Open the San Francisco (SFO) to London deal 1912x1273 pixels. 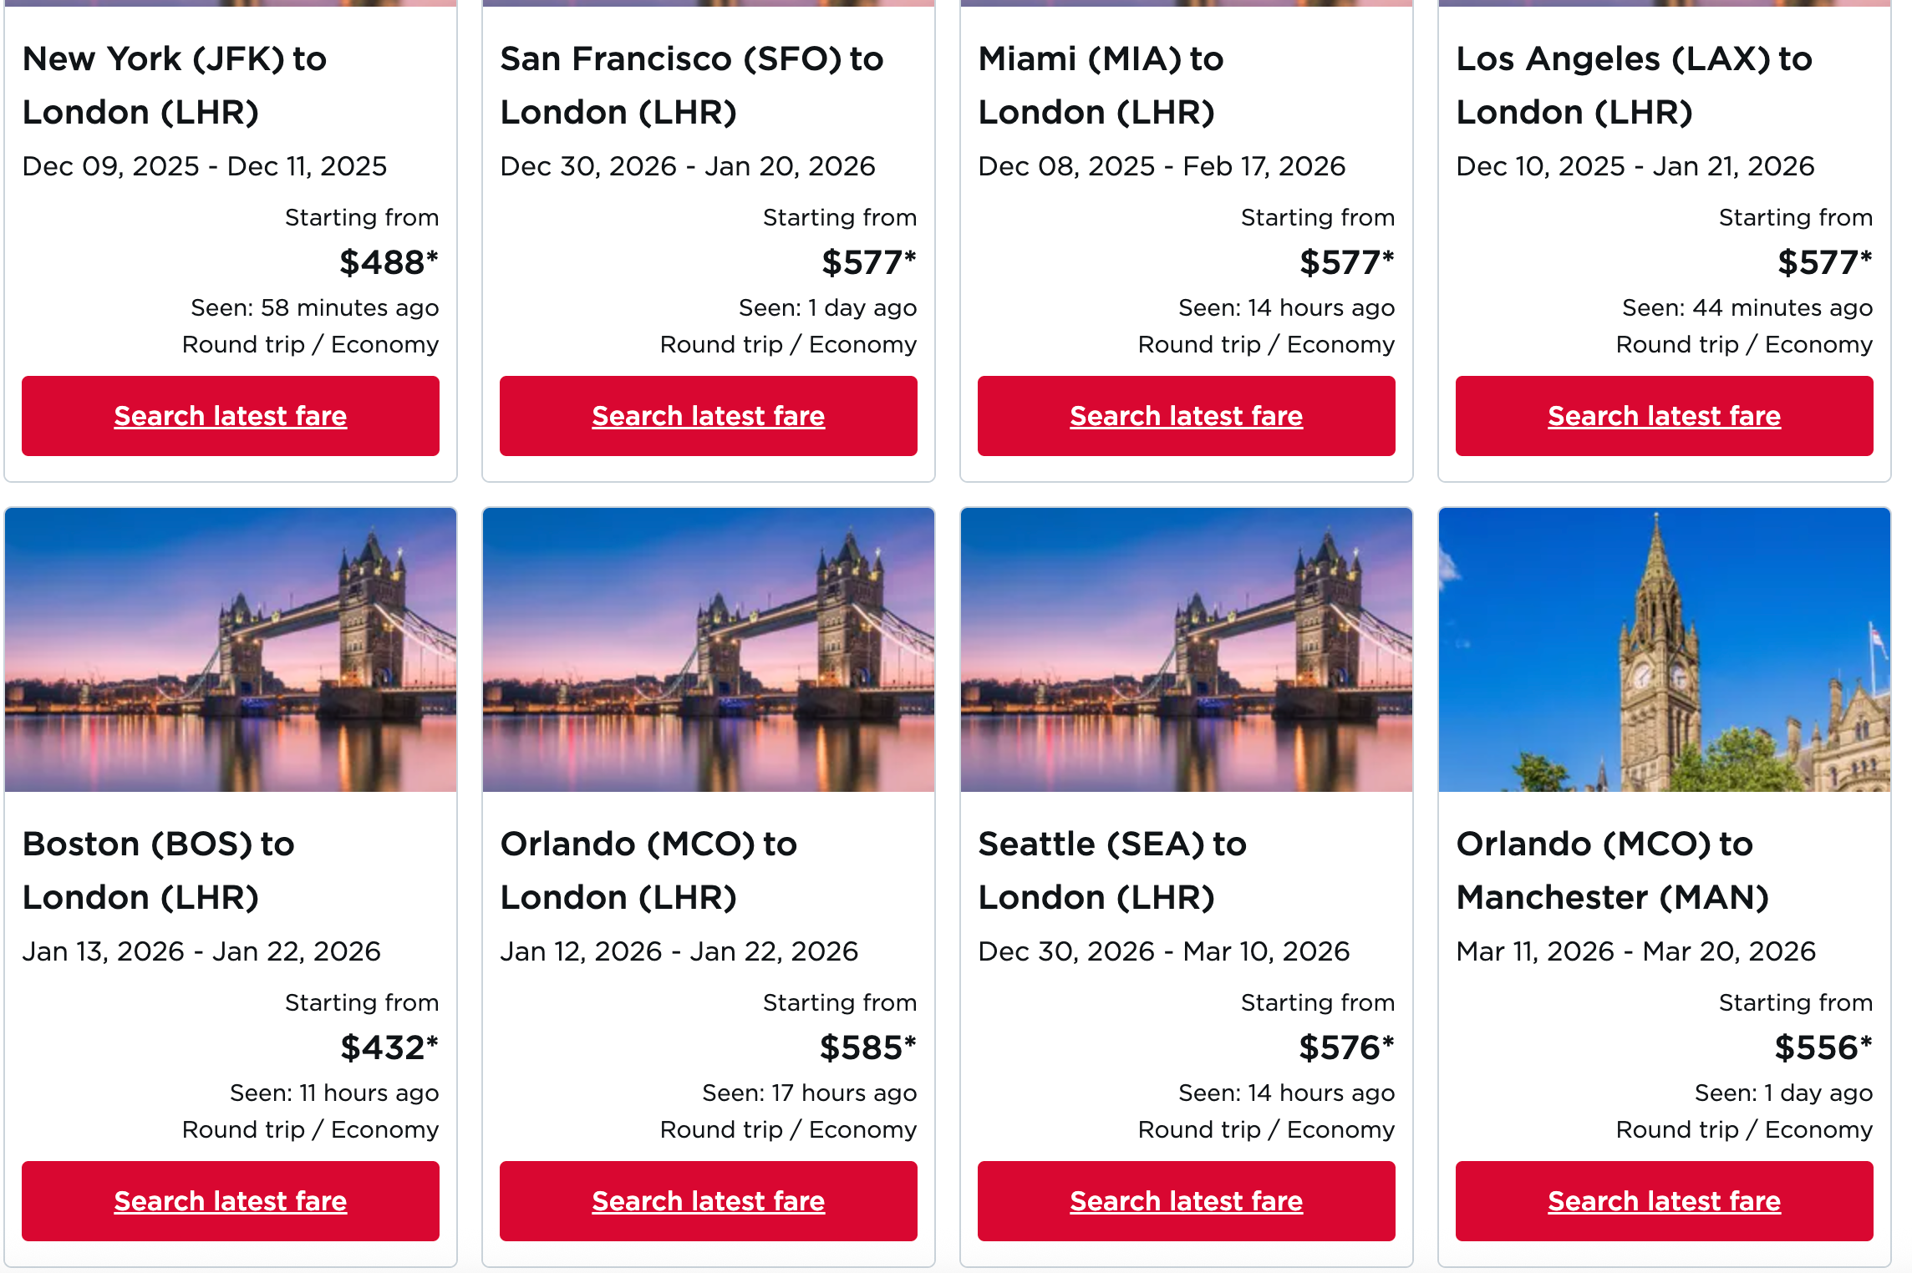coord(691,84)
